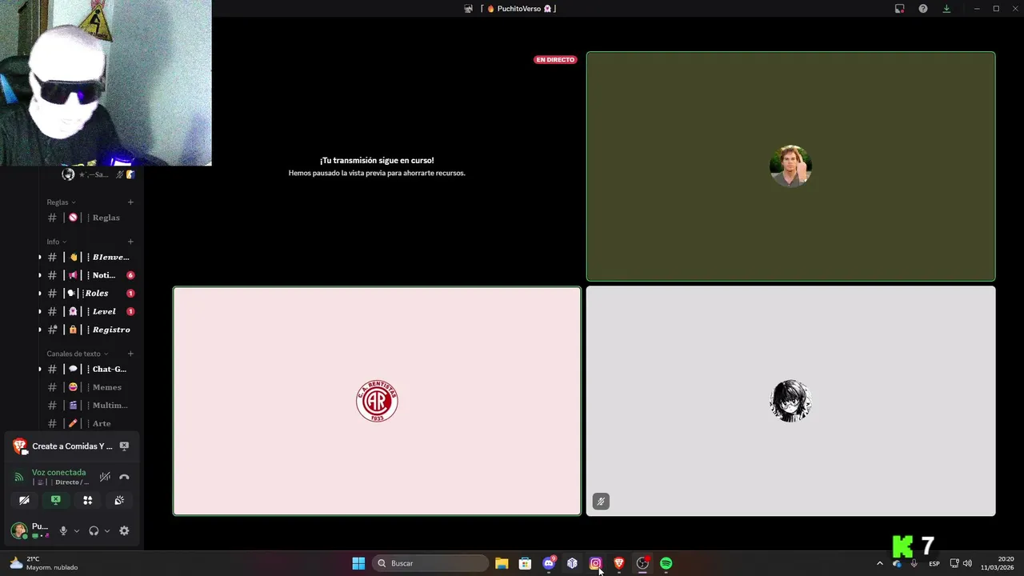
Task: Open the Registro channel
Action: click(90, 330)
